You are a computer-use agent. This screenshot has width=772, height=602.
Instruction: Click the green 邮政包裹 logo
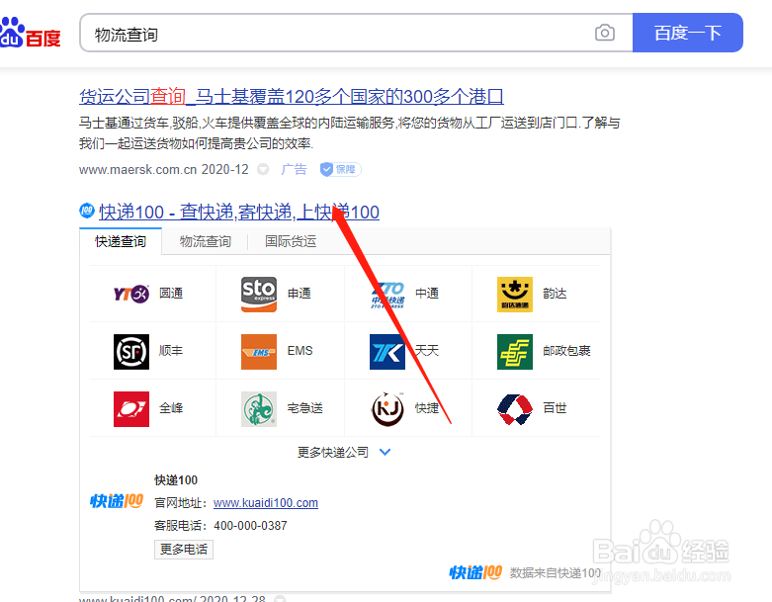515,352
